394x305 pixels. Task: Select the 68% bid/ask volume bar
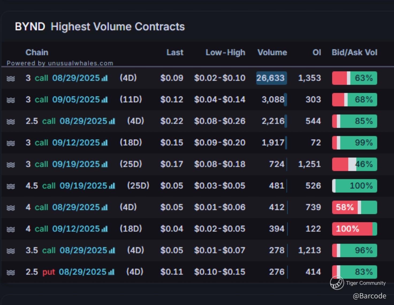click(355, 100)
